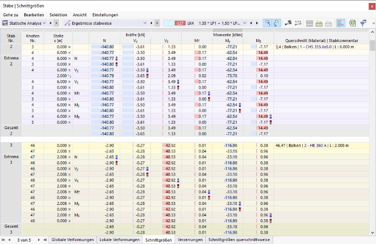The height and width of the screenshot is (244, 376).
Task: Click the vertical scrollbar down arrow
Action: [x=373, y=232]
